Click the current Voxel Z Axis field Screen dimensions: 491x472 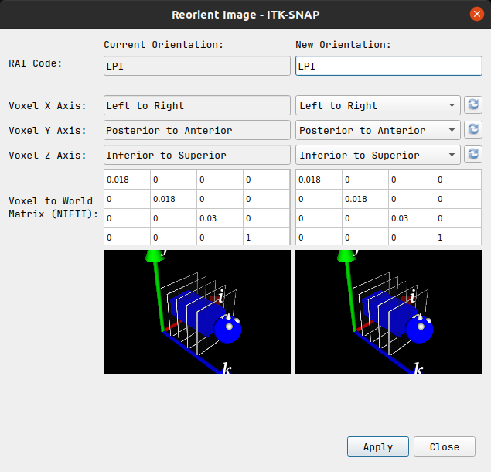(x=197, y=155)
